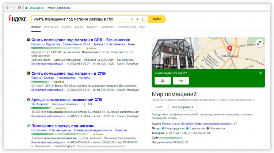Click Производство sitelink
This screenshot has height=153, width=274.
coord(66,78)
